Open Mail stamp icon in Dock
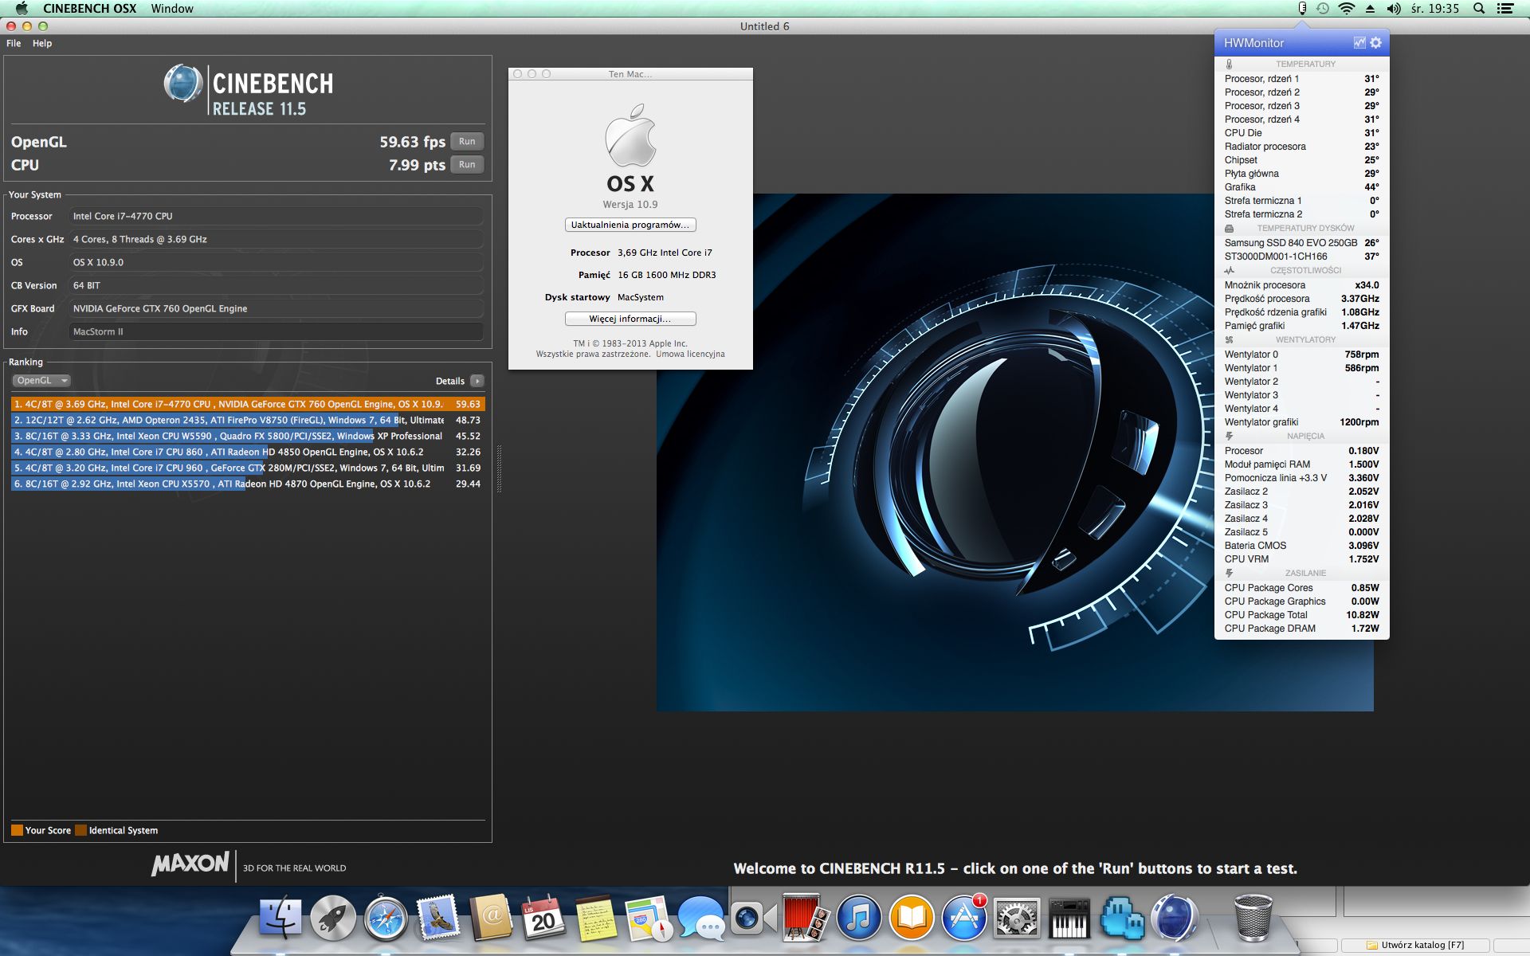The image size is (1530, 956). click(x=438, y=918)
